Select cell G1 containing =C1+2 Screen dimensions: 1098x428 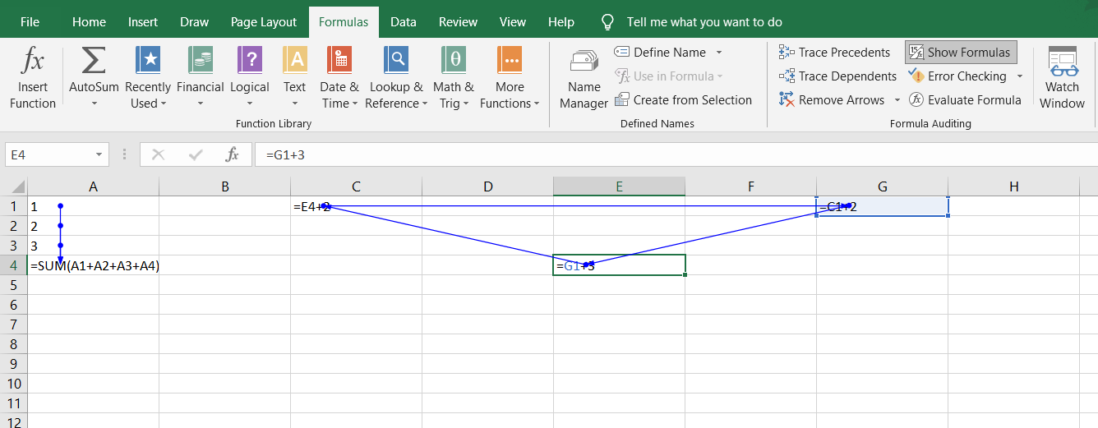(882, 206)
